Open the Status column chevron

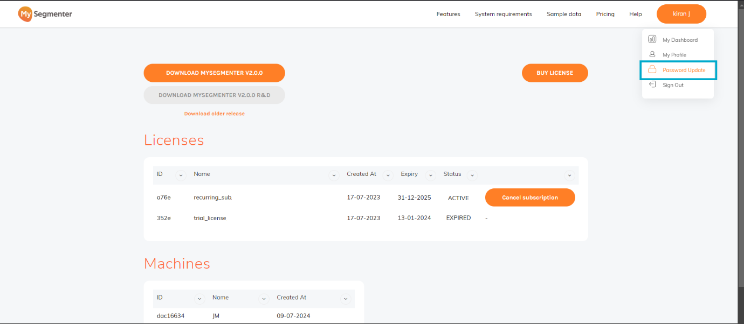[472, 175]
